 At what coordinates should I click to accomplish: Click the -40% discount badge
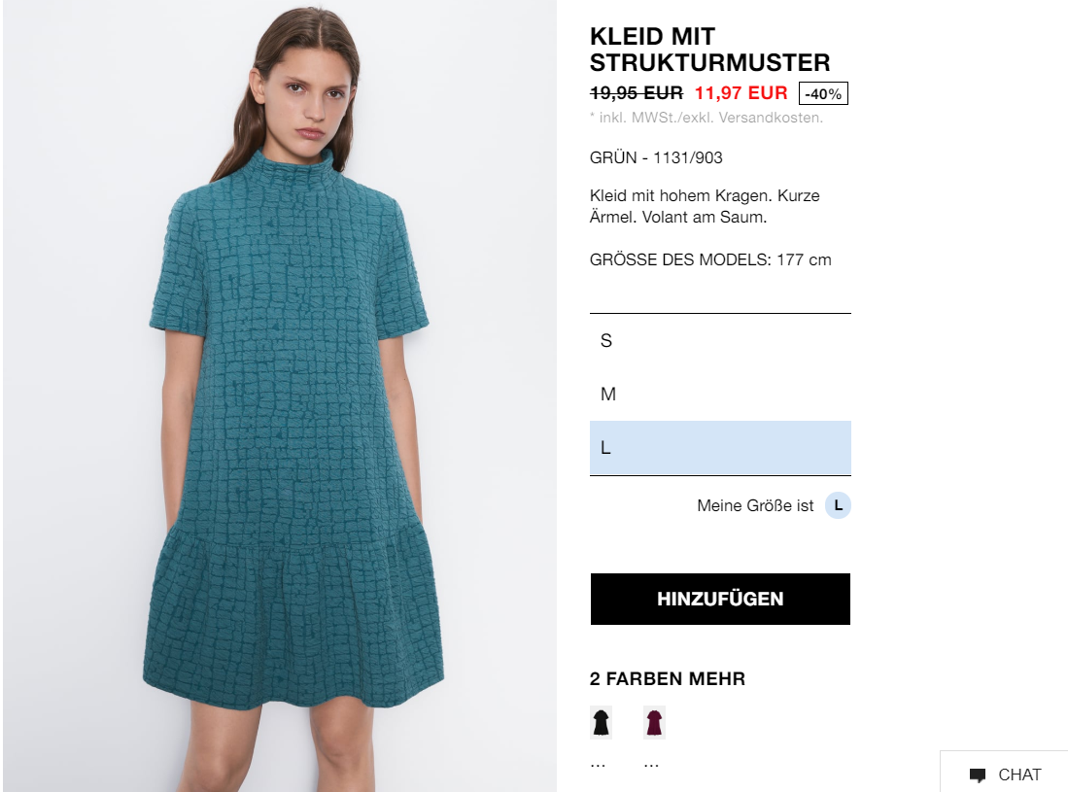click(823, 94)
